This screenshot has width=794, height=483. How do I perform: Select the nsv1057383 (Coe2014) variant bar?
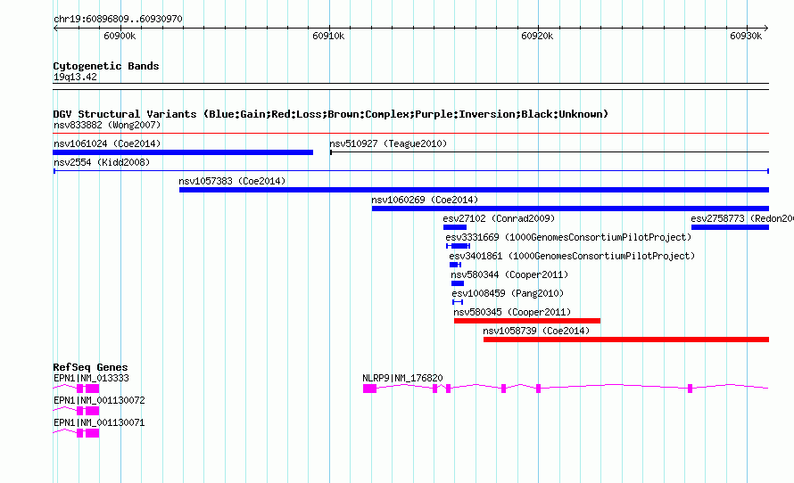(474, 190)
